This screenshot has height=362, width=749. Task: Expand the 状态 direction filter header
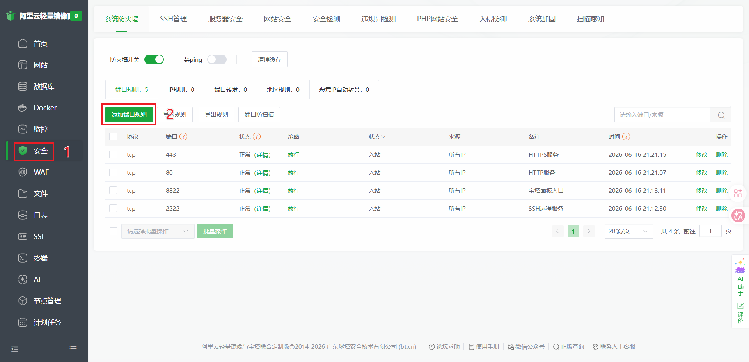[377, 137]
